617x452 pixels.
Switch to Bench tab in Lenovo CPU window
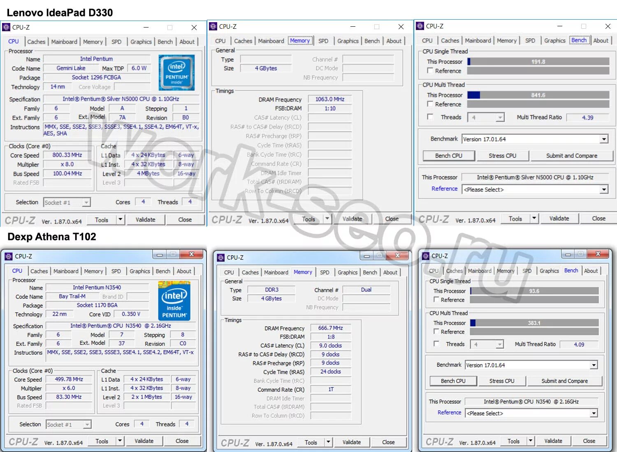point(165,42)
